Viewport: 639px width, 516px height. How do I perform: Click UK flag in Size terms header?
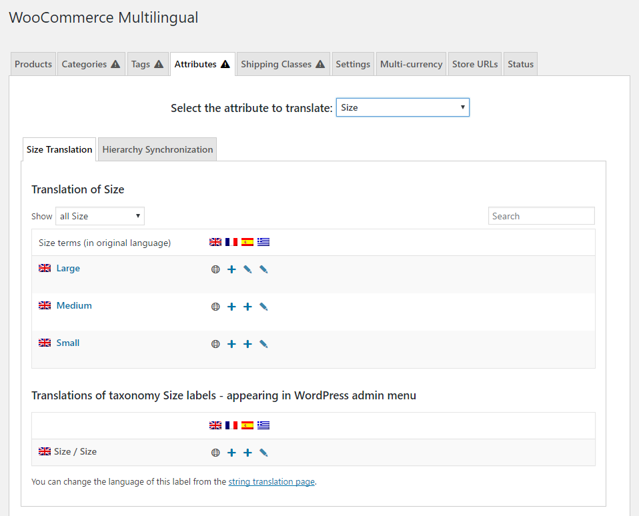tap(215, 242)
